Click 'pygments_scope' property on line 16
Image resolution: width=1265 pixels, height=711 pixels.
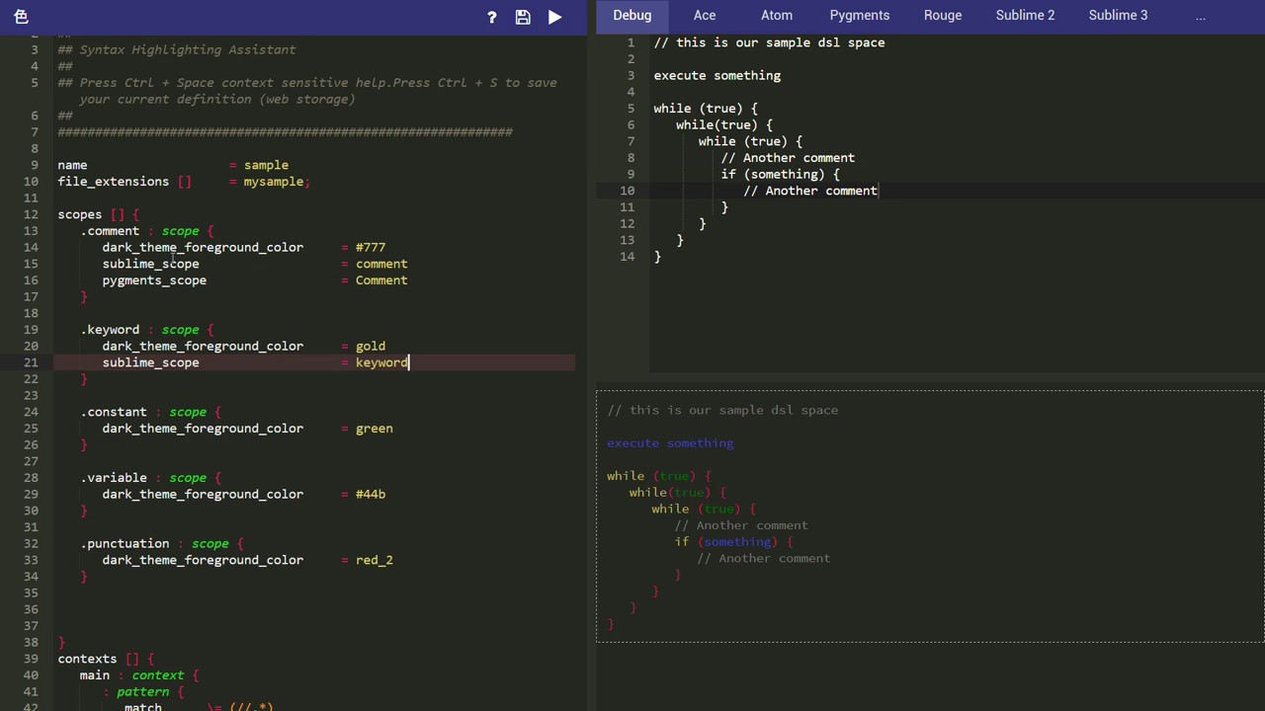(154, 280)
